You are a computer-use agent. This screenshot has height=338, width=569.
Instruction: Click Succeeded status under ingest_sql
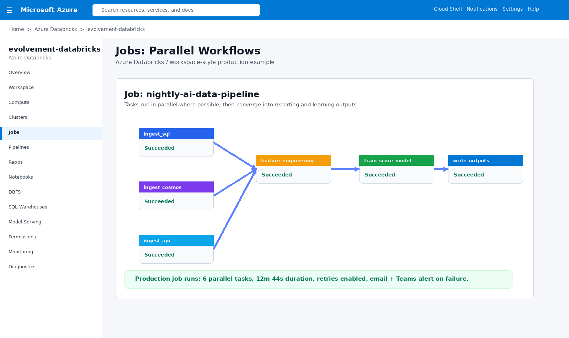[159, 148]
